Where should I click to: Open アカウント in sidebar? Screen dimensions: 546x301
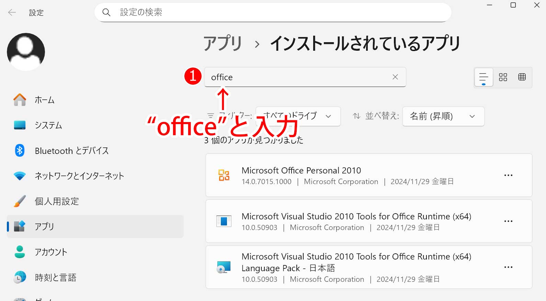click(95, 252)
